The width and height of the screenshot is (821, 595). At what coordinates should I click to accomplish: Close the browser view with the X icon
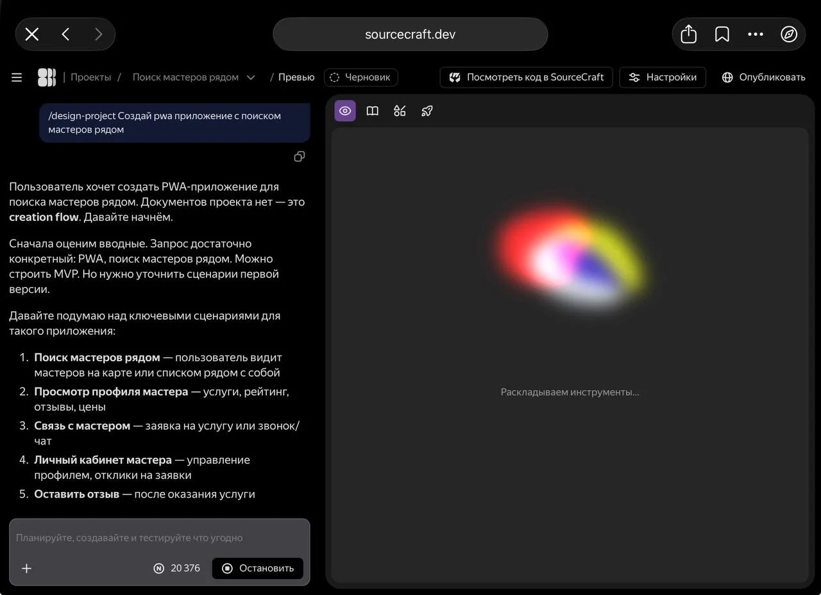tap(32, 35)
